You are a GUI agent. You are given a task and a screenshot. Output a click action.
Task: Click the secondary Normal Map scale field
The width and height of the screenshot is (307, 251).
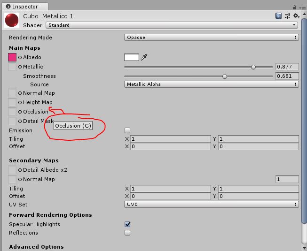(x=287, y=179)
